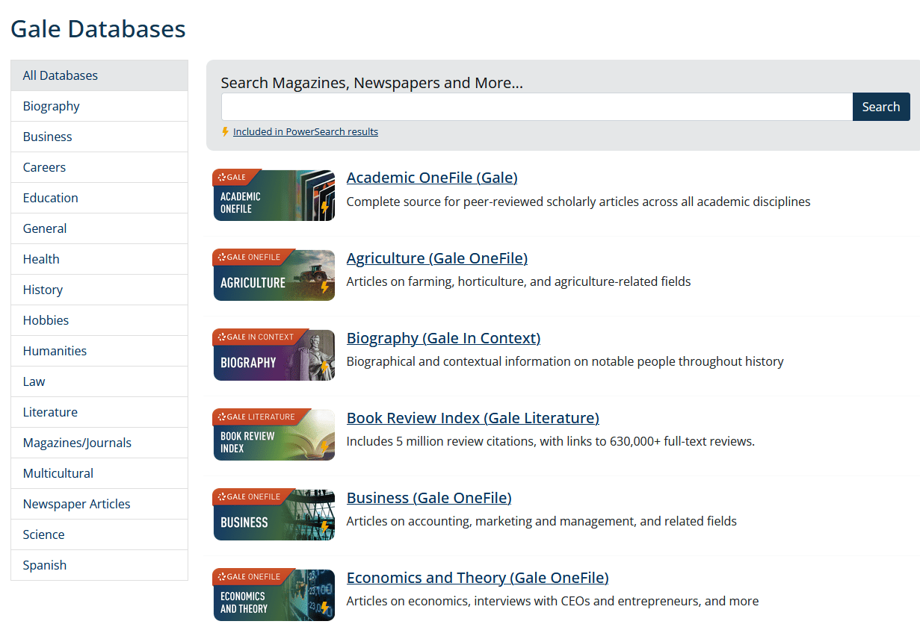Open the Business Gale OneFile banner image
This screenshot has height=633, width=920.
coord(274,514)
